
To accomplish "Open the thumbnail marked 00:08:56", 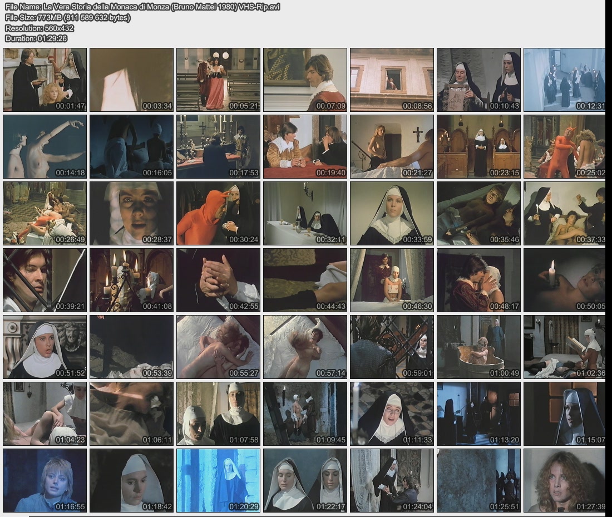I will click(392, 80).
